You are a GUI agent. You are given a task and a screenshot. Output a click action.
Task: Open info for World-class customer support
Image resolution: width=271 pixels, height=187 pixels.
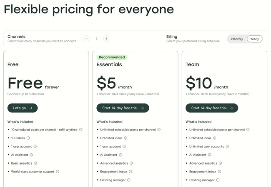pos(58,172)
